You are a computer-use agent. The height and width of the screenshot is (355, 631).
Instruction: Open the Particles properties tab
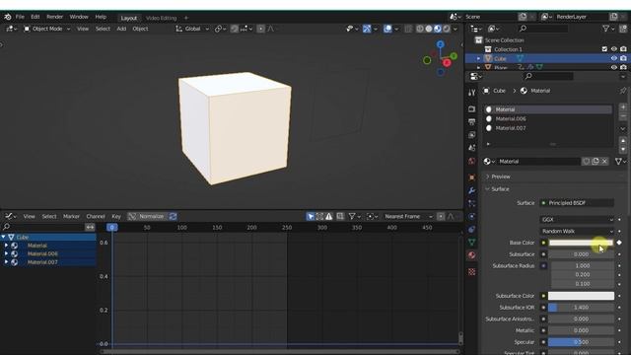471,203
